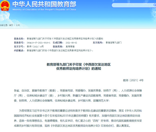Viewport: 156px width, 132px height.
Task: Select document number 教师〔2021〕4号 in info table
Action: [35, 47]
